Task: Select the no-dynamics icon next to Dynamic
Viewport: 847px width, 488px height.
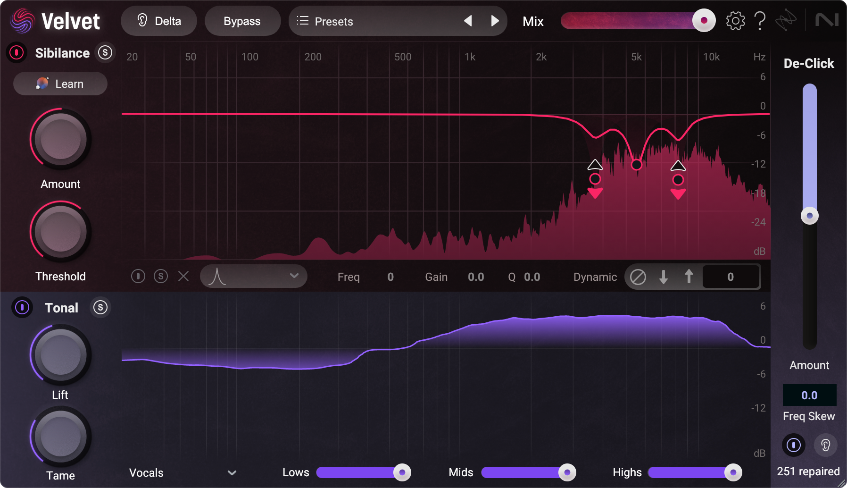Action: 638,277
